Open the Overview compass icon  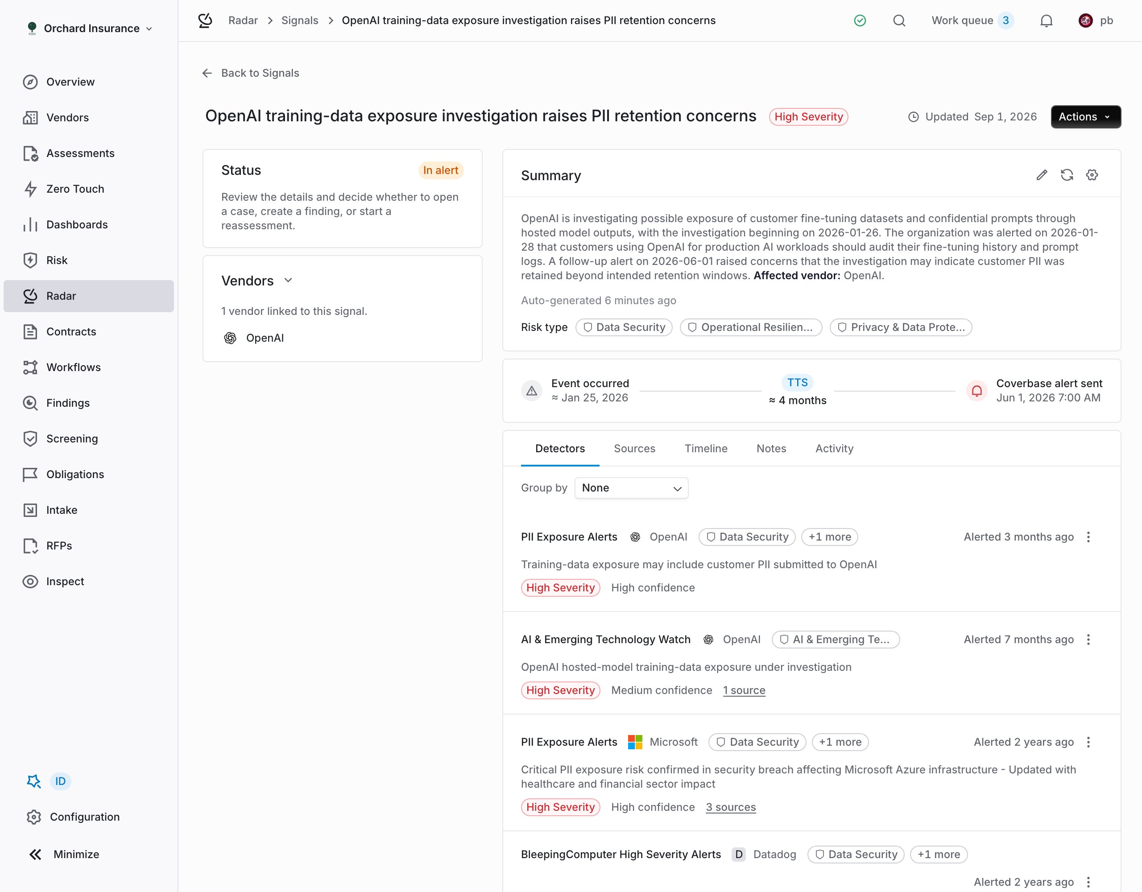tap(30, 82)
